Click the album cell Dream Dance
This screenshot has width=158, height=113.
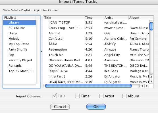click(139, 33)
